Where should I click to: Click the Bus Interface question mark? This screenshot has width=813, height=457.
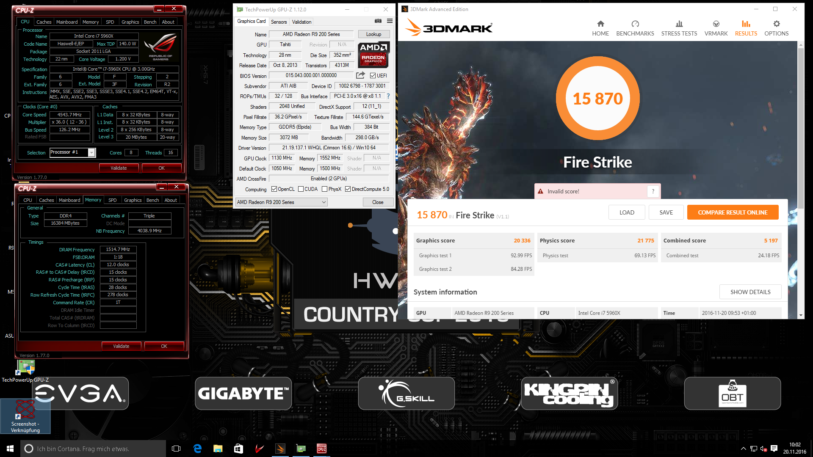tap(388, 96)
